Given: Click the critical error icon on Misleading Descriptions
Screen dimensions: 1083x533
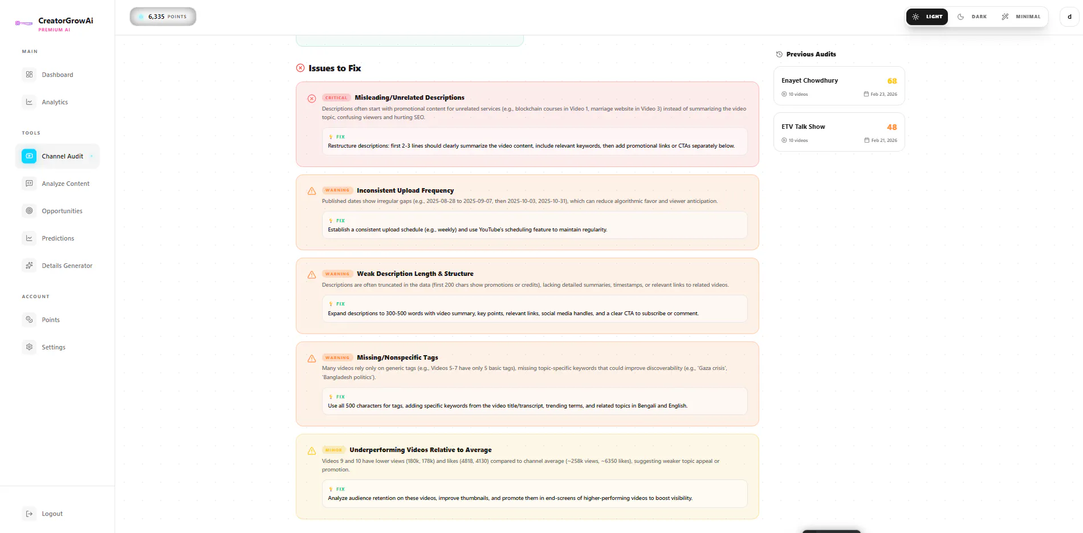Looking at the screenshot, I should tap(312, 99).
